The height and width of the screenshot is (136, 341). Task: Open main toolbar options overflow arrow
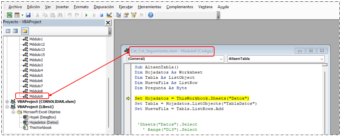click(218, 15)
